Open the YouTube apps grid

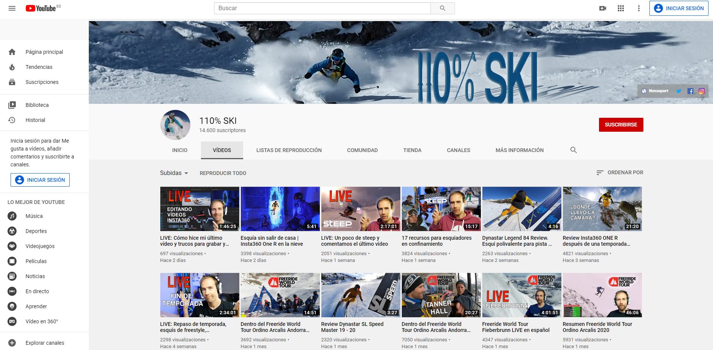621,8
